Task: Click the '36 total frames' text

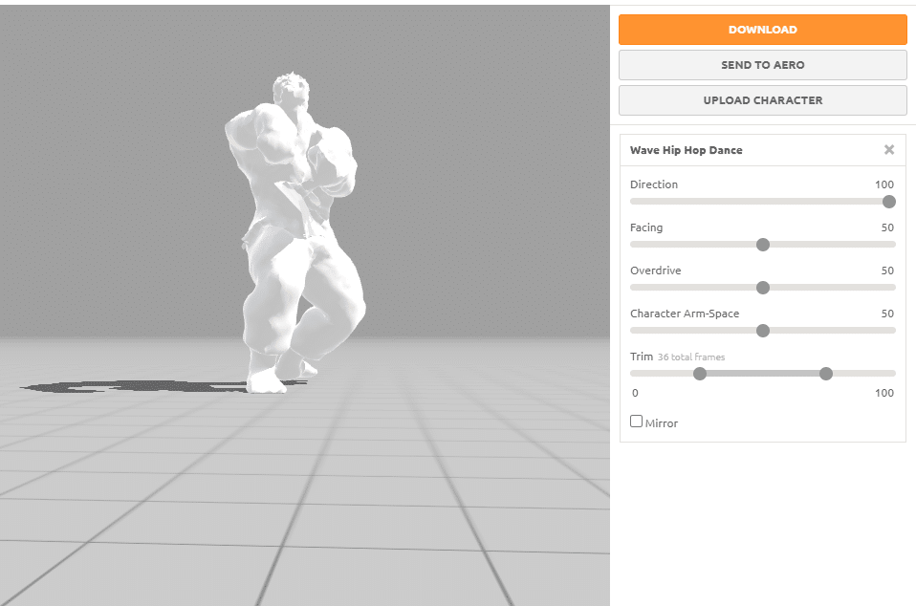Action: pos(691,357)
